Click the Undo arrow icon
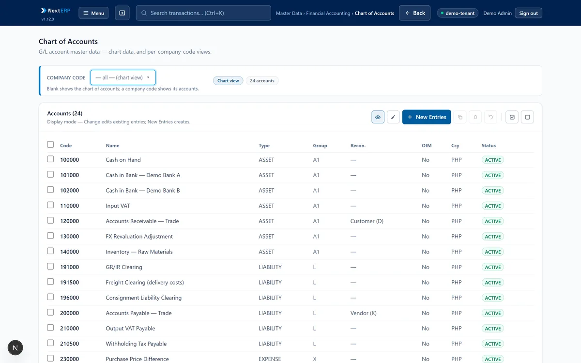 pos(491,117)
